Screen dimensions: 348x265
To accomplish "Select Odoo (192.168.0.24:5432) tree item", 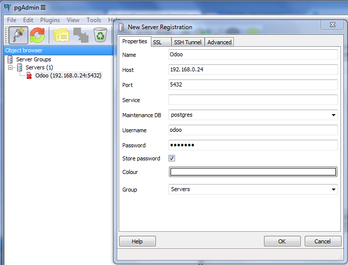I will (68, 76).
